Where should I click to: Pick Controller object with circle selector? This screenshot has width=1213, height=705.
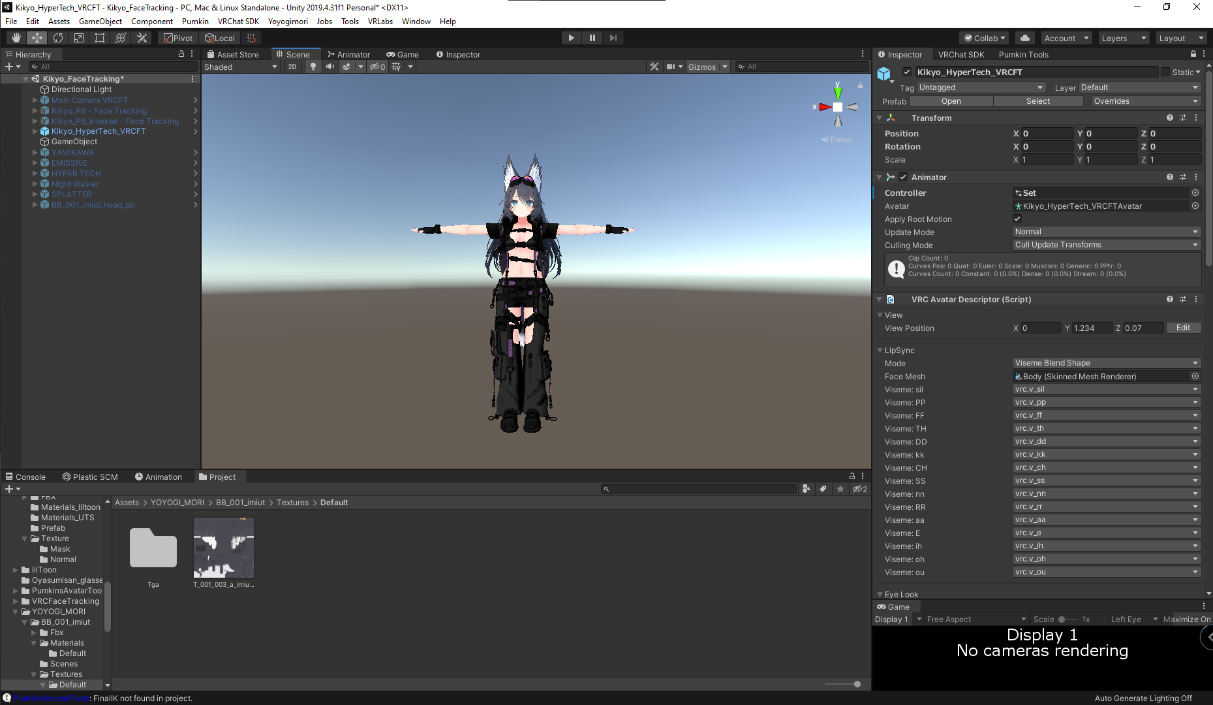pos(1195,193)
